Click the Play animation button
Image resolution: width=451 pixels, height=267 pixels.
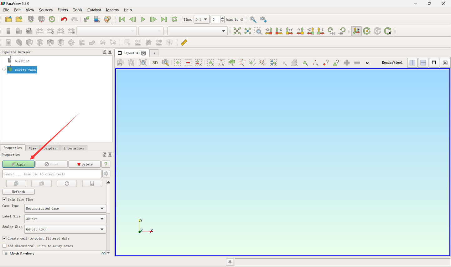coord(143,19)
